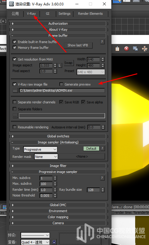
Task: Open the Settings tab
Action: click(65, 14)
